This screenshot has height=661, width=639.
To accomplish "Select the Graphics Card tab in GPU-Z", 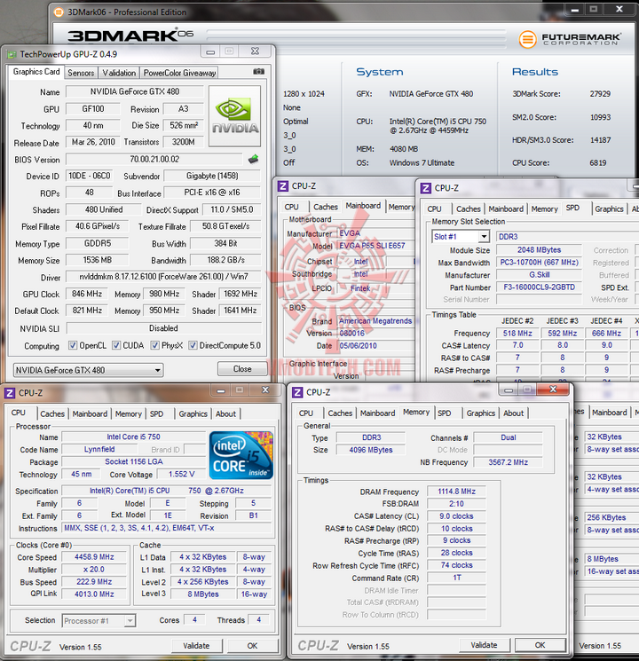I will point(36,72).
